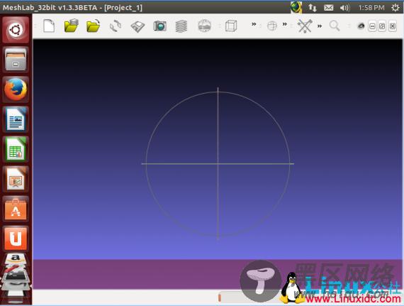Screen dimensions: 404x306
Task: Expand chevron next to crossed tools icon
Action: 320,26
